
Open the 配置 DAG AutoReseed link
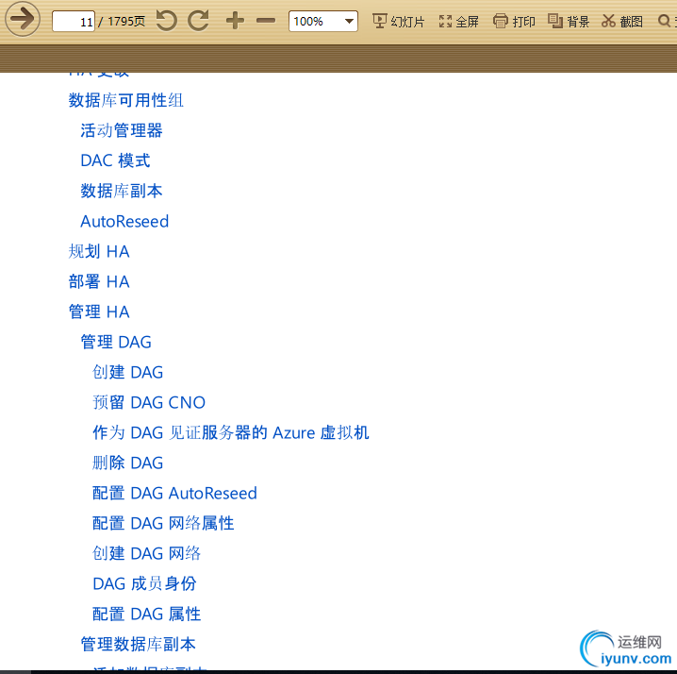tap(174, 494)
